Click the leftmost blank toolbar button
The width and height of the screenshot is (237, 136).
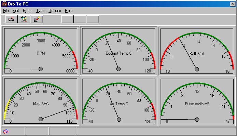click(x=67, y=19)
